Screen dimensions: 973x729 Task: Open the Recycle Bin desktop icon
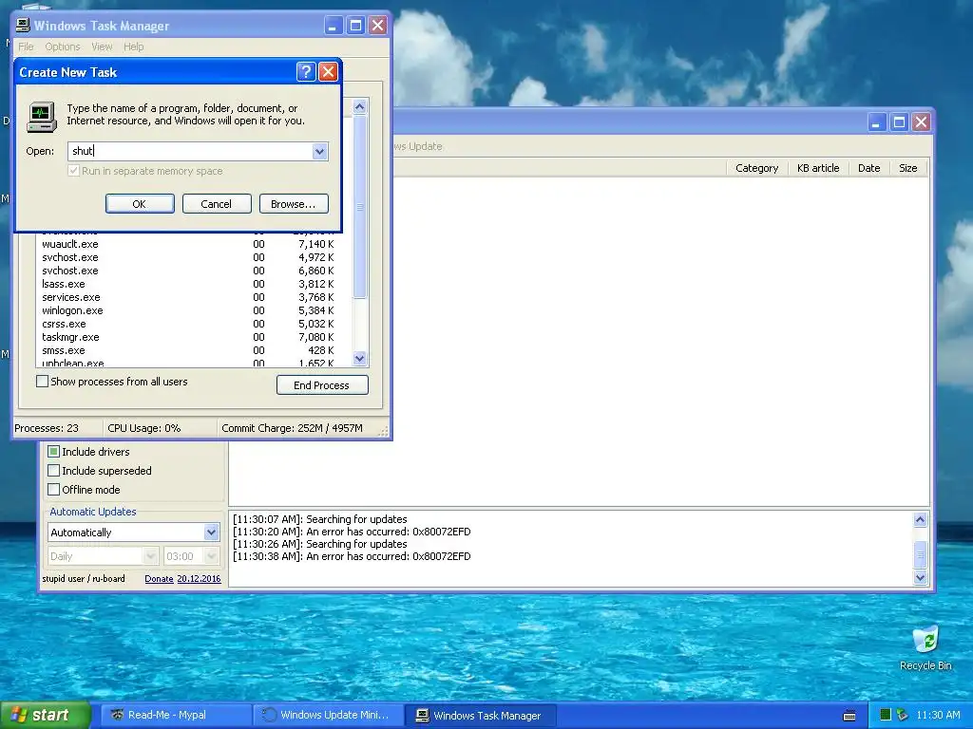[925, 647]
